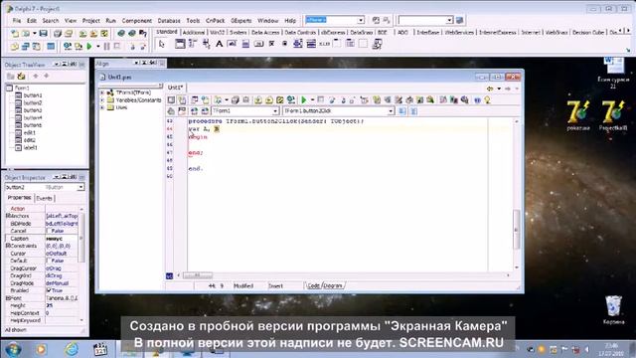Select the RadioButton component in the palette
Viewport: 636px width, 358px height.
[284, 44]
